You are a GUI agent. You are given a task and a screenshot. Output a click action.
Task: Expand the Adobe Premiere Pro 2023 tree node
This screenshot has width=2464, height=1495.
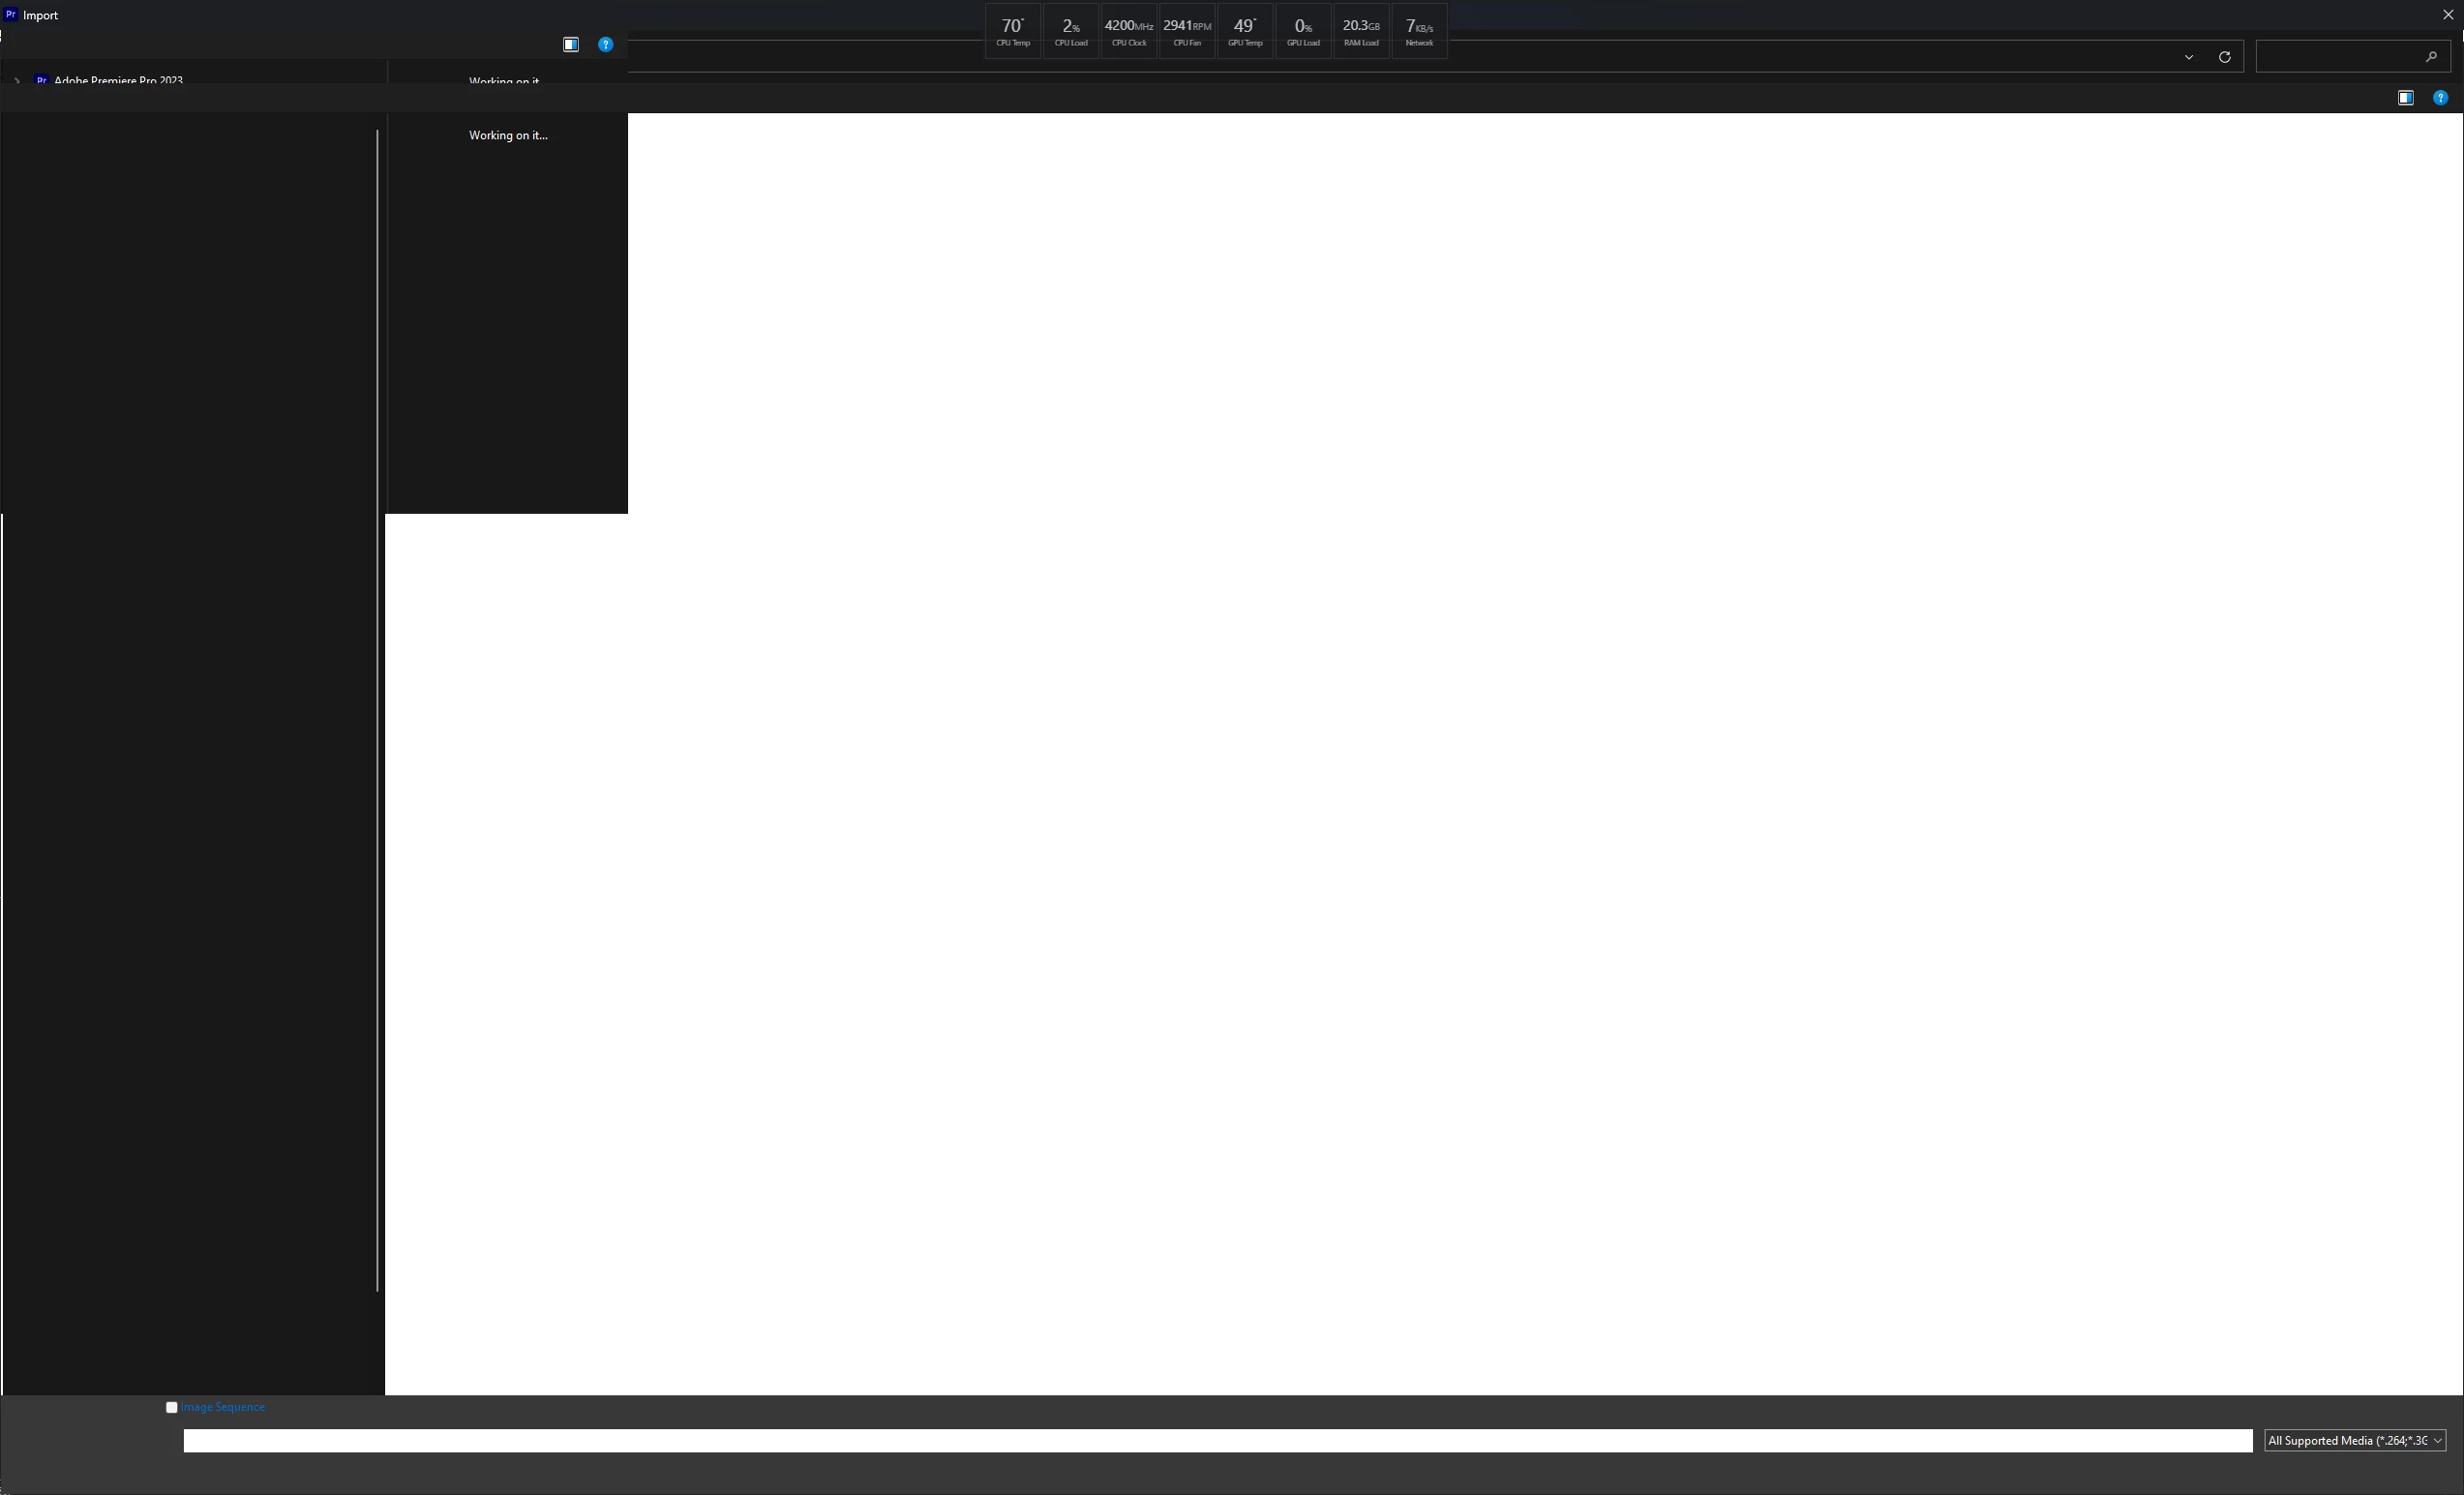pos(17,80)
